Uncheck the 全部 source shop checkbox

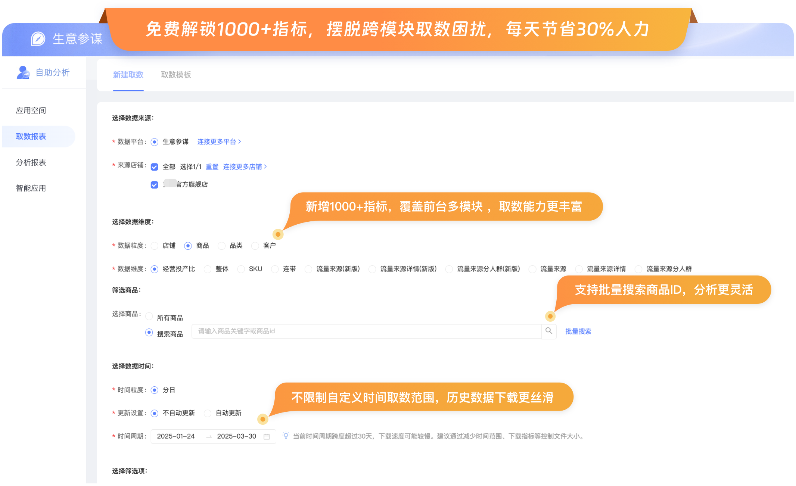[x=154, y=167]
